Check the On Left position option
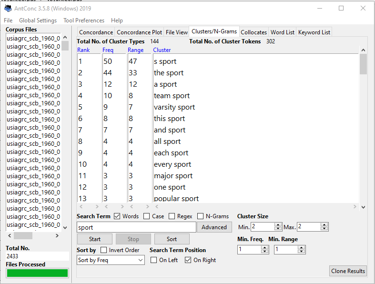 [154, 260]
